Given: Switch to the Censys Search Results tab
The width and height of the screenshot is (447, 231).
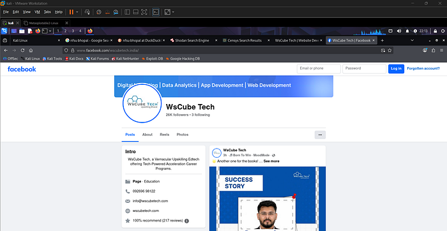Looking at the screenshot, I should tap(246, 40).
